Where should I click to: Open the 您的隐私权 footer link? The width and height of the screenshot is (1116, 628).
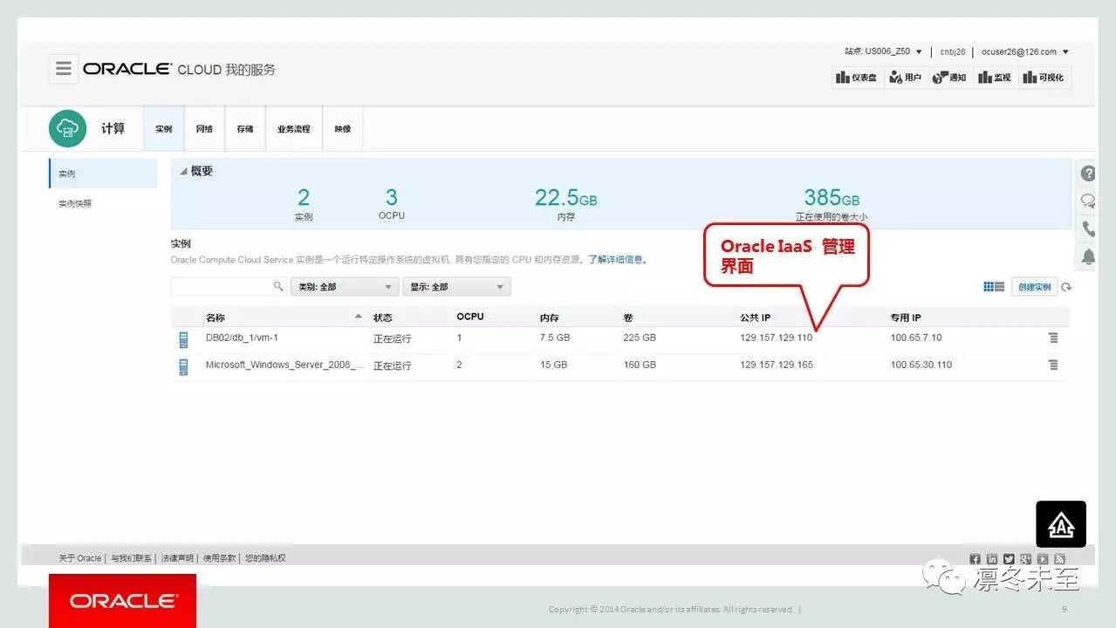[x=265, y=558]
